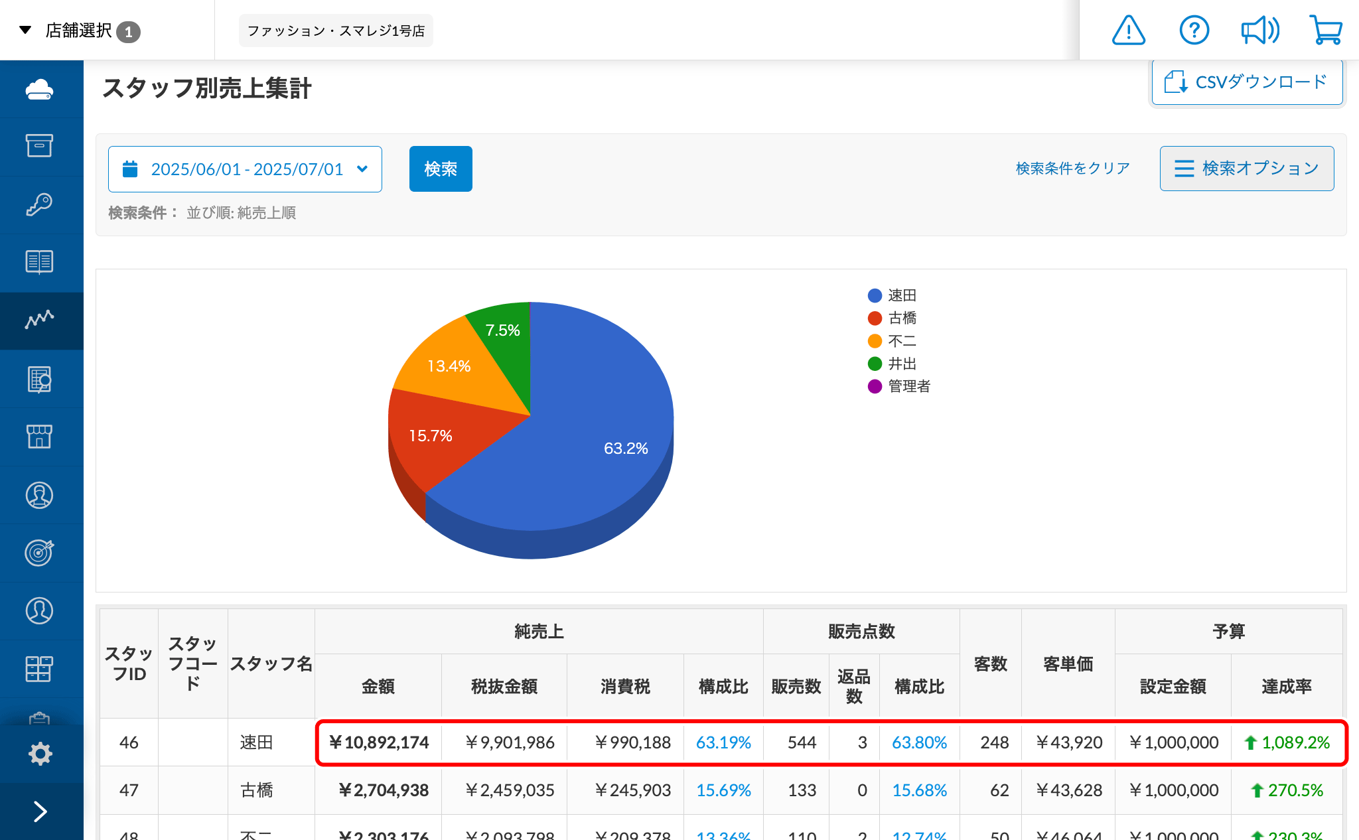Screen dimensions: 1359x840
Task: Open the 店舗選択 store dropdown
Action: click(x=80, y=31)
